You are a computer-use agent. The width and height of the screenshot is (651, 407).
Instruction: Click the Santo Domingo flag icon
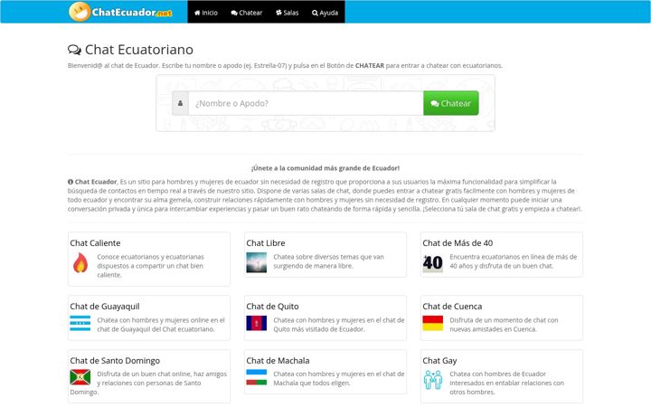(x=80, y=377)
